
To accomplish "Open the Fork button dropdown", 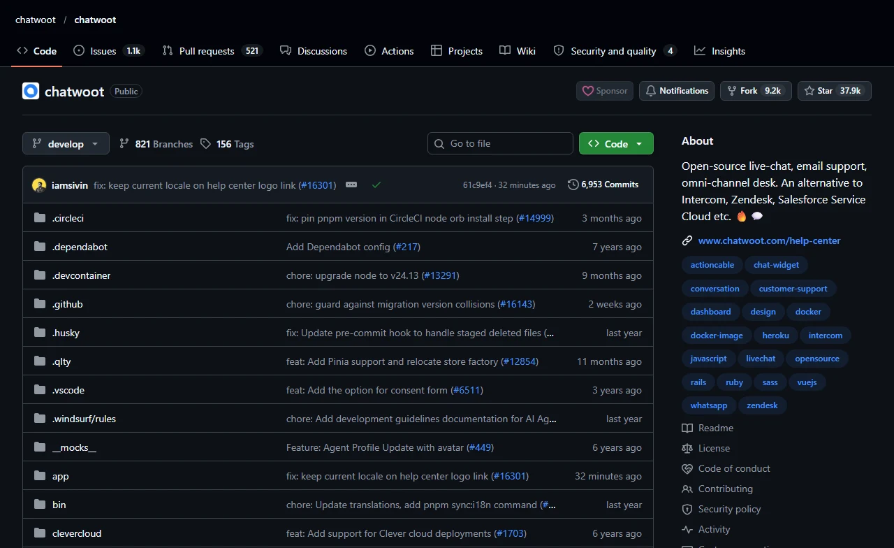I will point(756,91).
